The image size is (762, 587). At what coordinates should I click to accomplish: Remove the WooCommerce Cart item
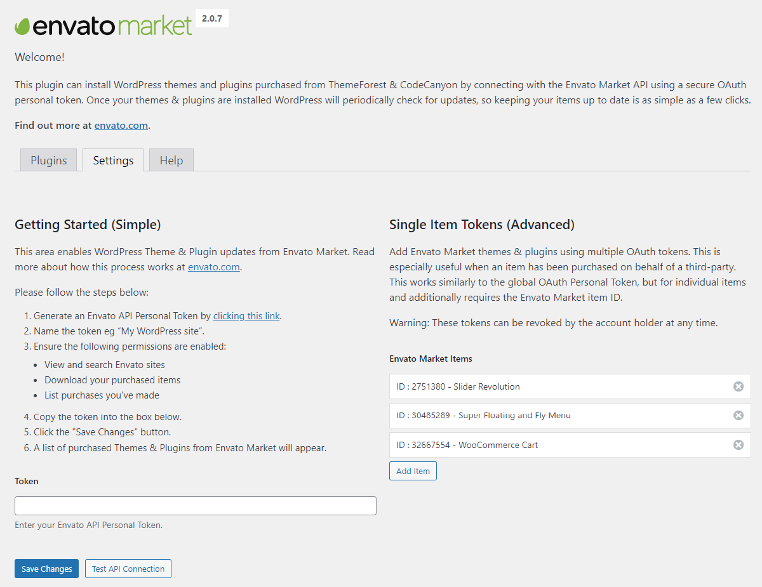click(739, 445)
